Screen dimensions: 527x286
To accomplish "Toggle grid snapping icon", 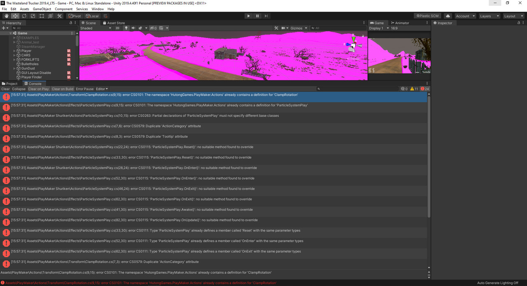I will tap(106, 16).
